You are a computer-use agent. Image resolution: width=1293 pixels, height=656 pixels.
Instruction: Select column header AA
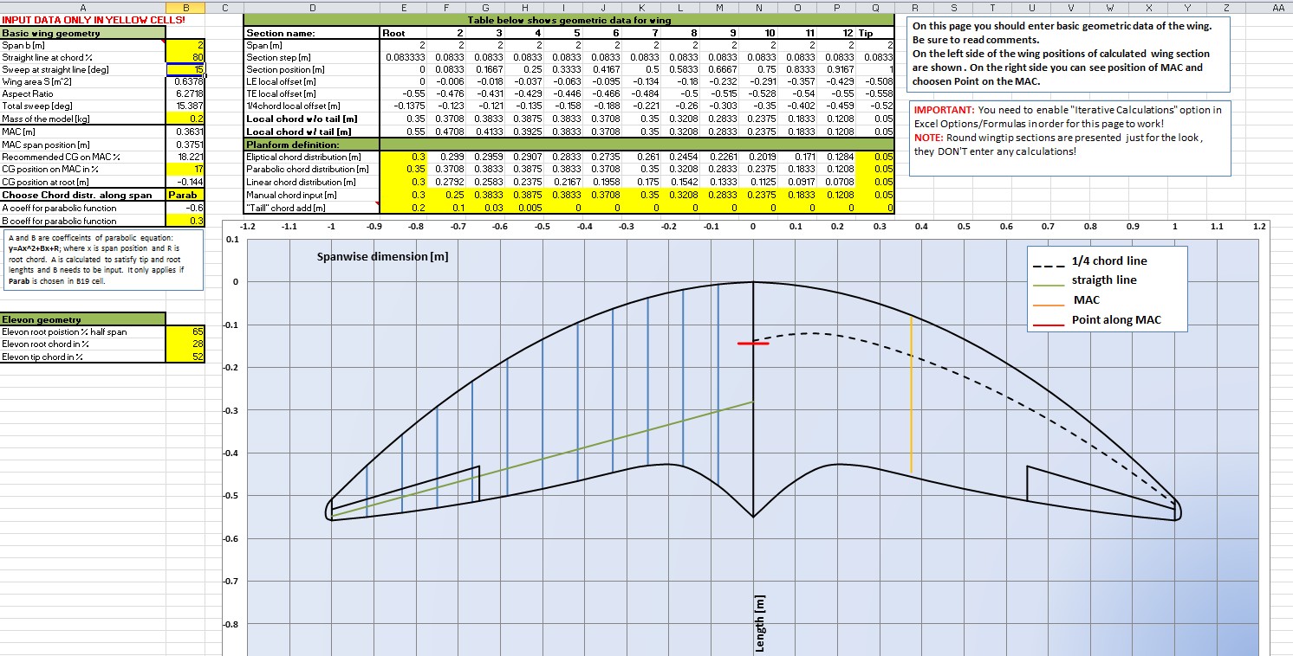pyautogui.click(x=1279, y=7)
